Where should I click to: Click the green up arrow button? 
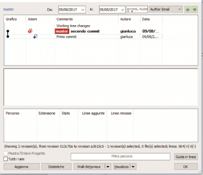188,9
